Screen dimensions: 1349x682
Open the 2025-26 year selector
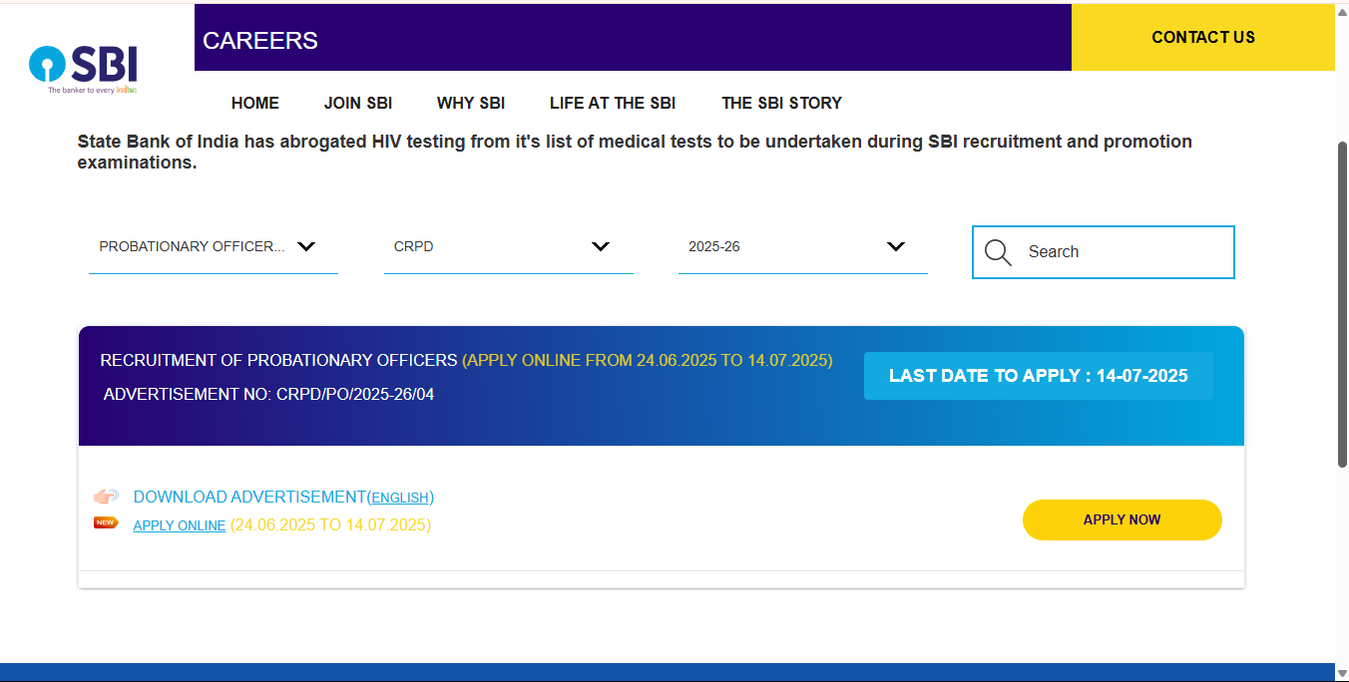[x=803, y=247]
